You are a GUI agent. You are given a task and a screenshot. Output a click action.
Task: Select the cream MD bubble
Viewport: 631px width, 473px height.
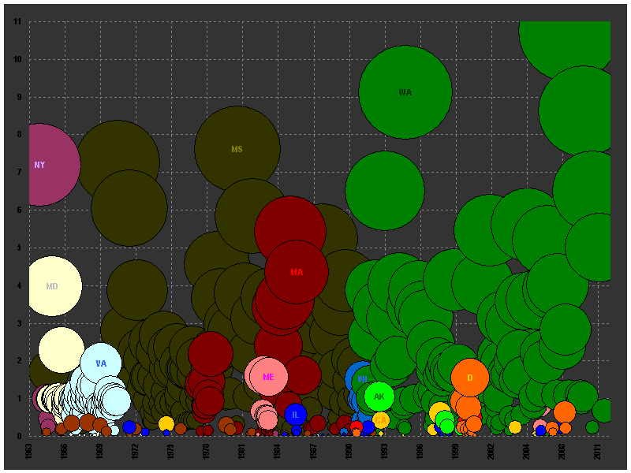(52, 286)
